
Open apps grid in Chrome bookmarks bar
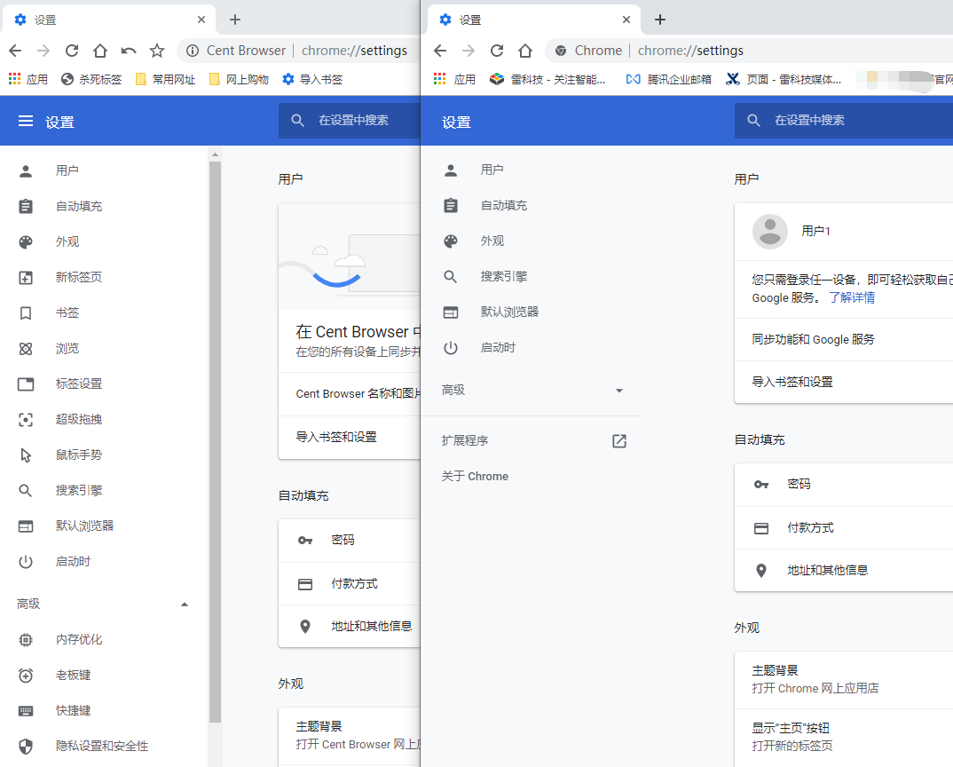(439, 79)
